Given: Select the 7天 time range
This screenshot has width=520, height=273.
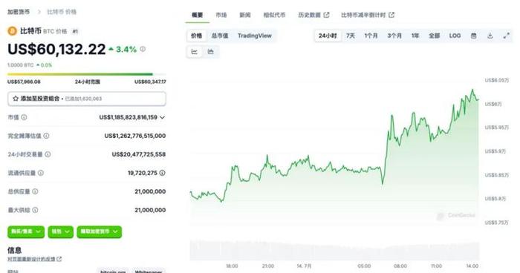Looking at the screenshot, I should pos(350,36).
